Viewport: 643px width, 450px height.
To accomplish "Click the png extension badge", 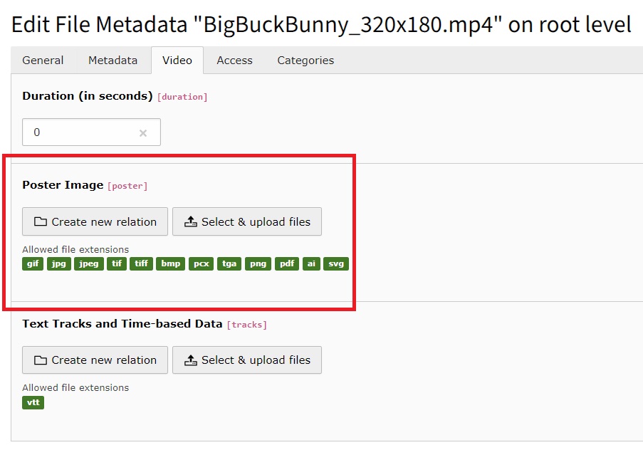I will (x=258, y=263).
